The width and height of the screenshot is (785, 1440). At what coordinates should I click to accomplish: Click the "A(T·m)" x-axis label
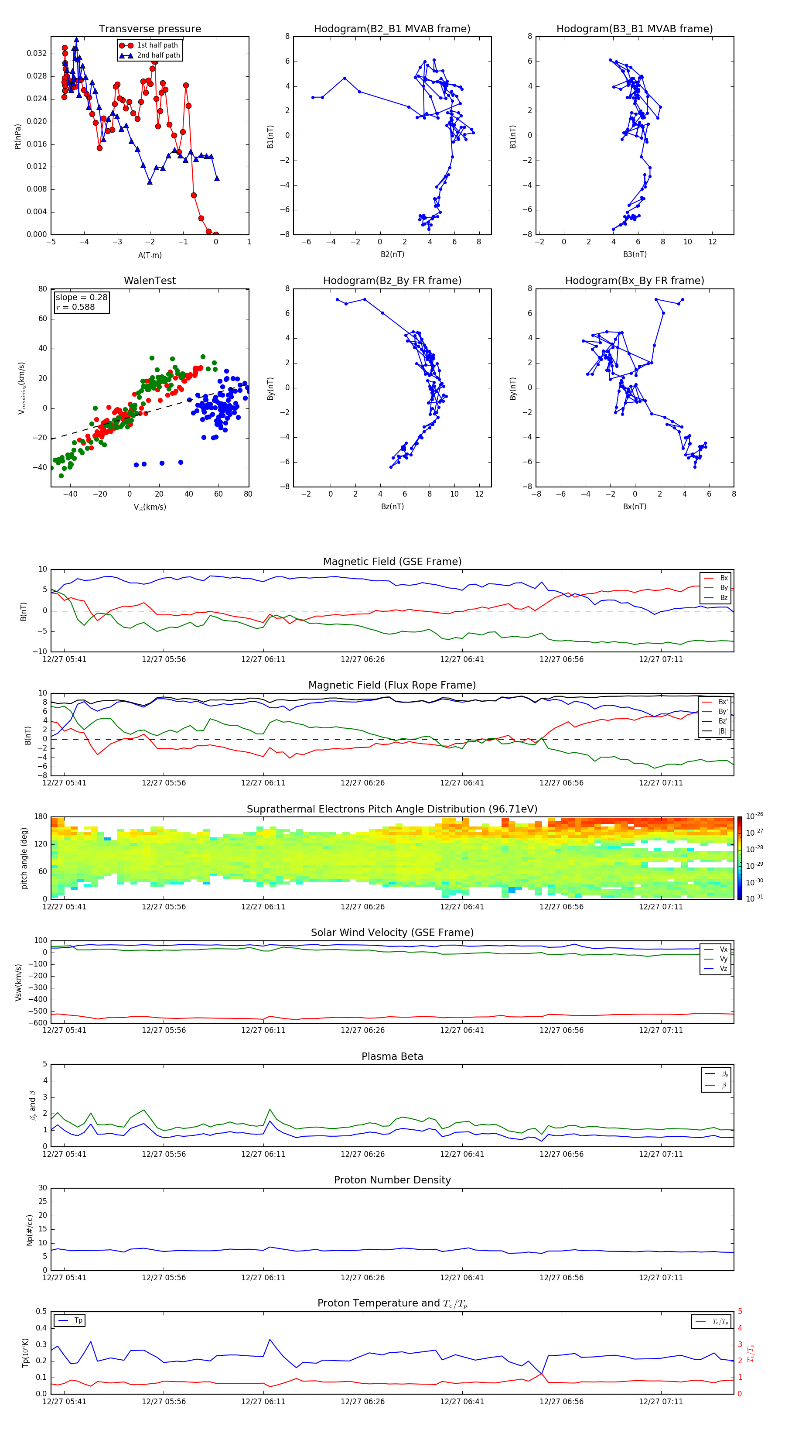(x=150, y=255)
